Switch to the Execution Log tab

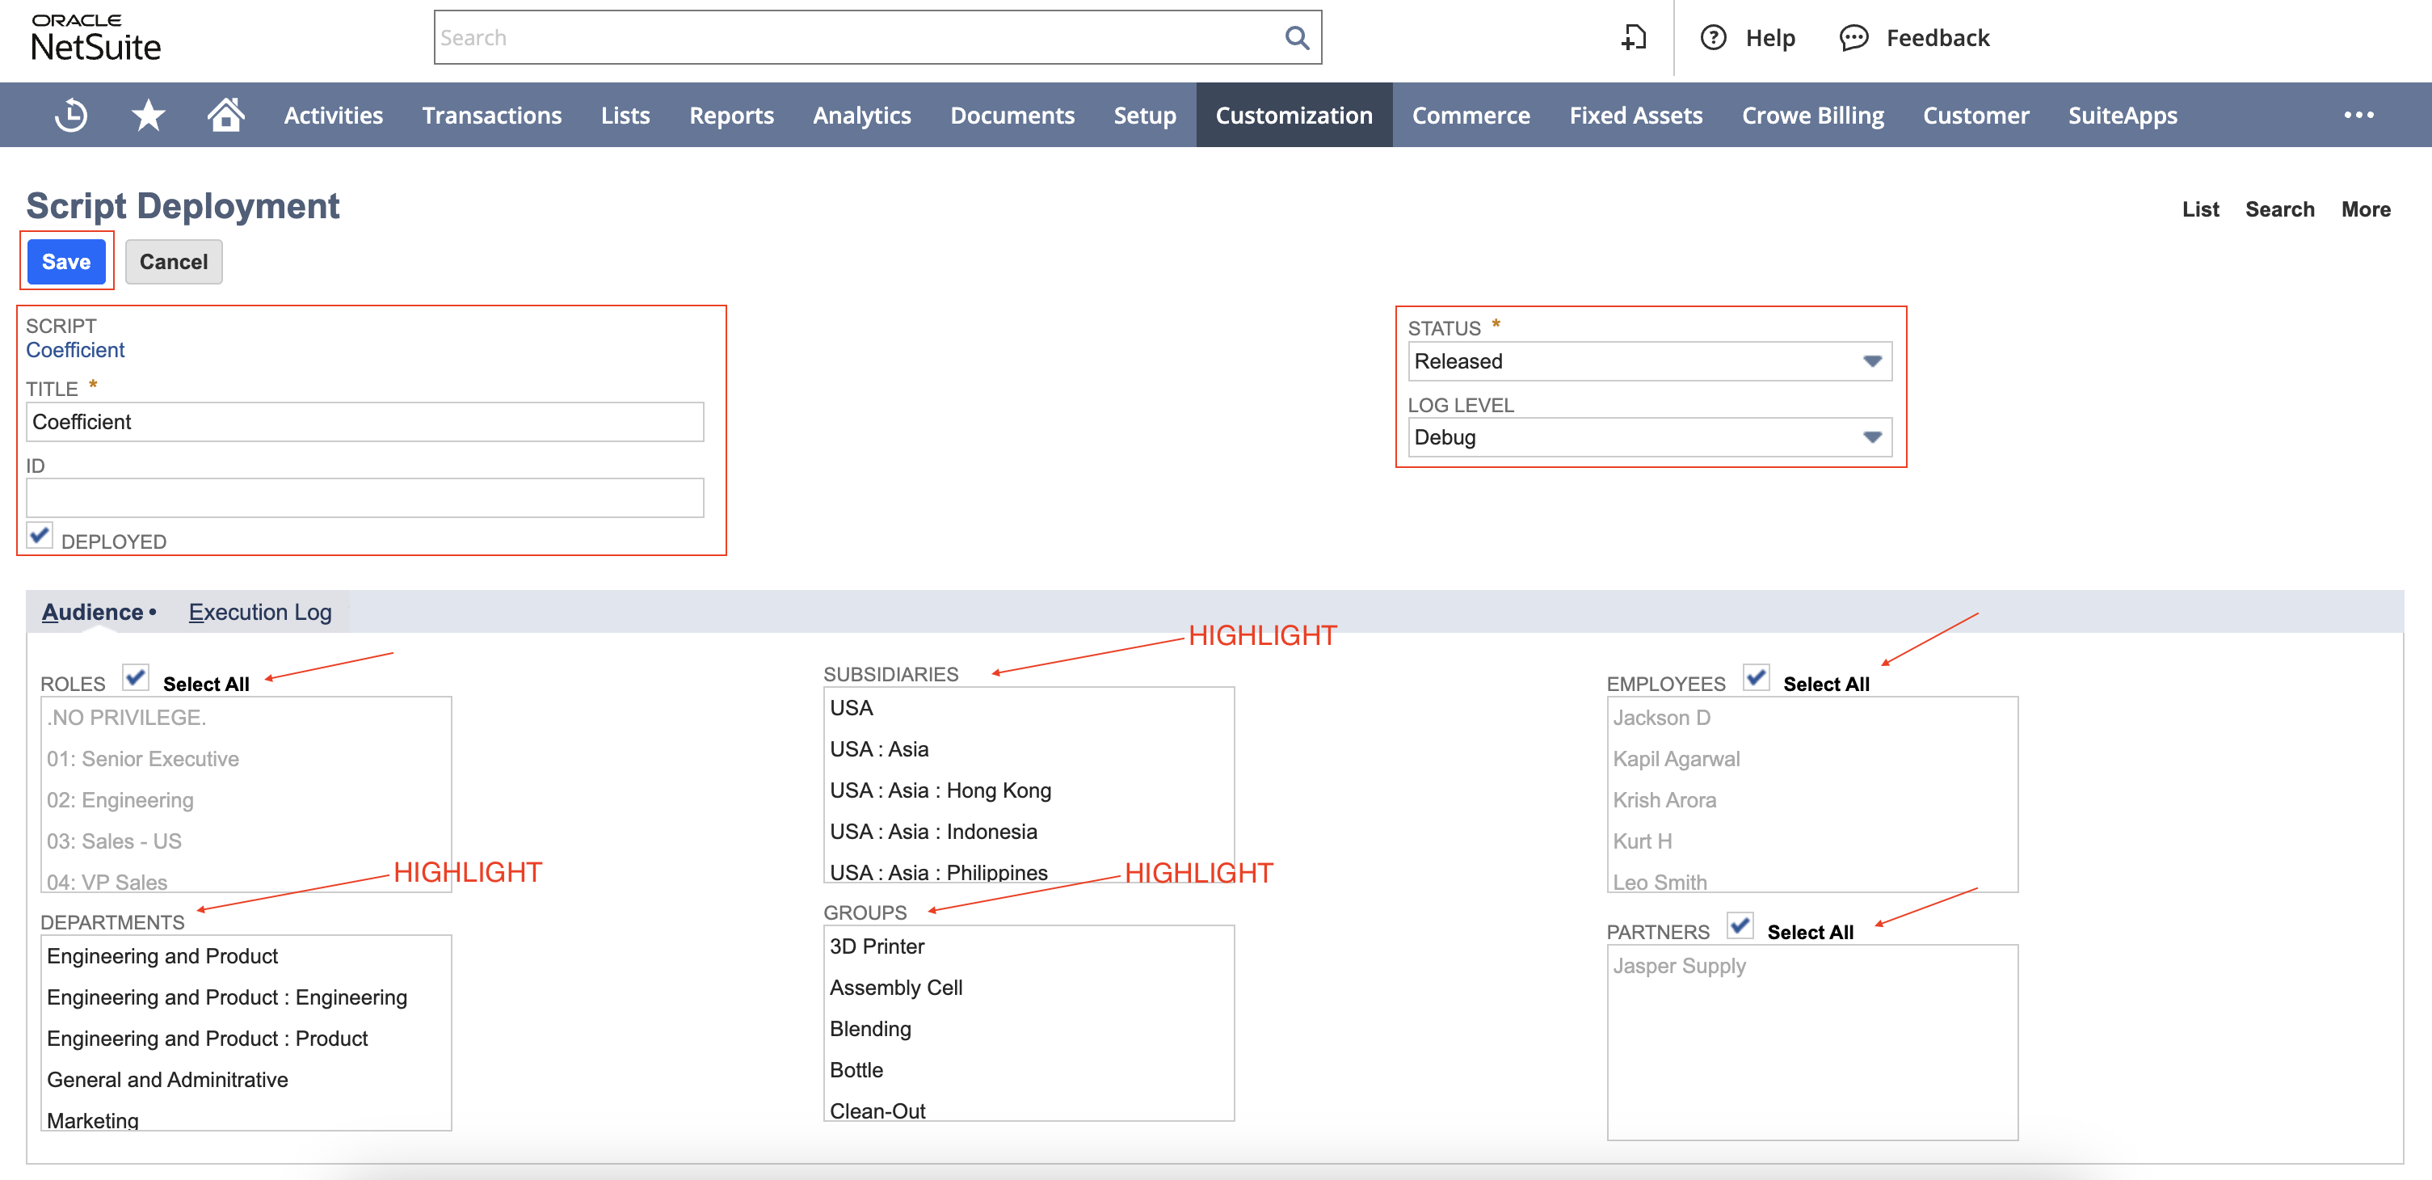pos(259,612)
